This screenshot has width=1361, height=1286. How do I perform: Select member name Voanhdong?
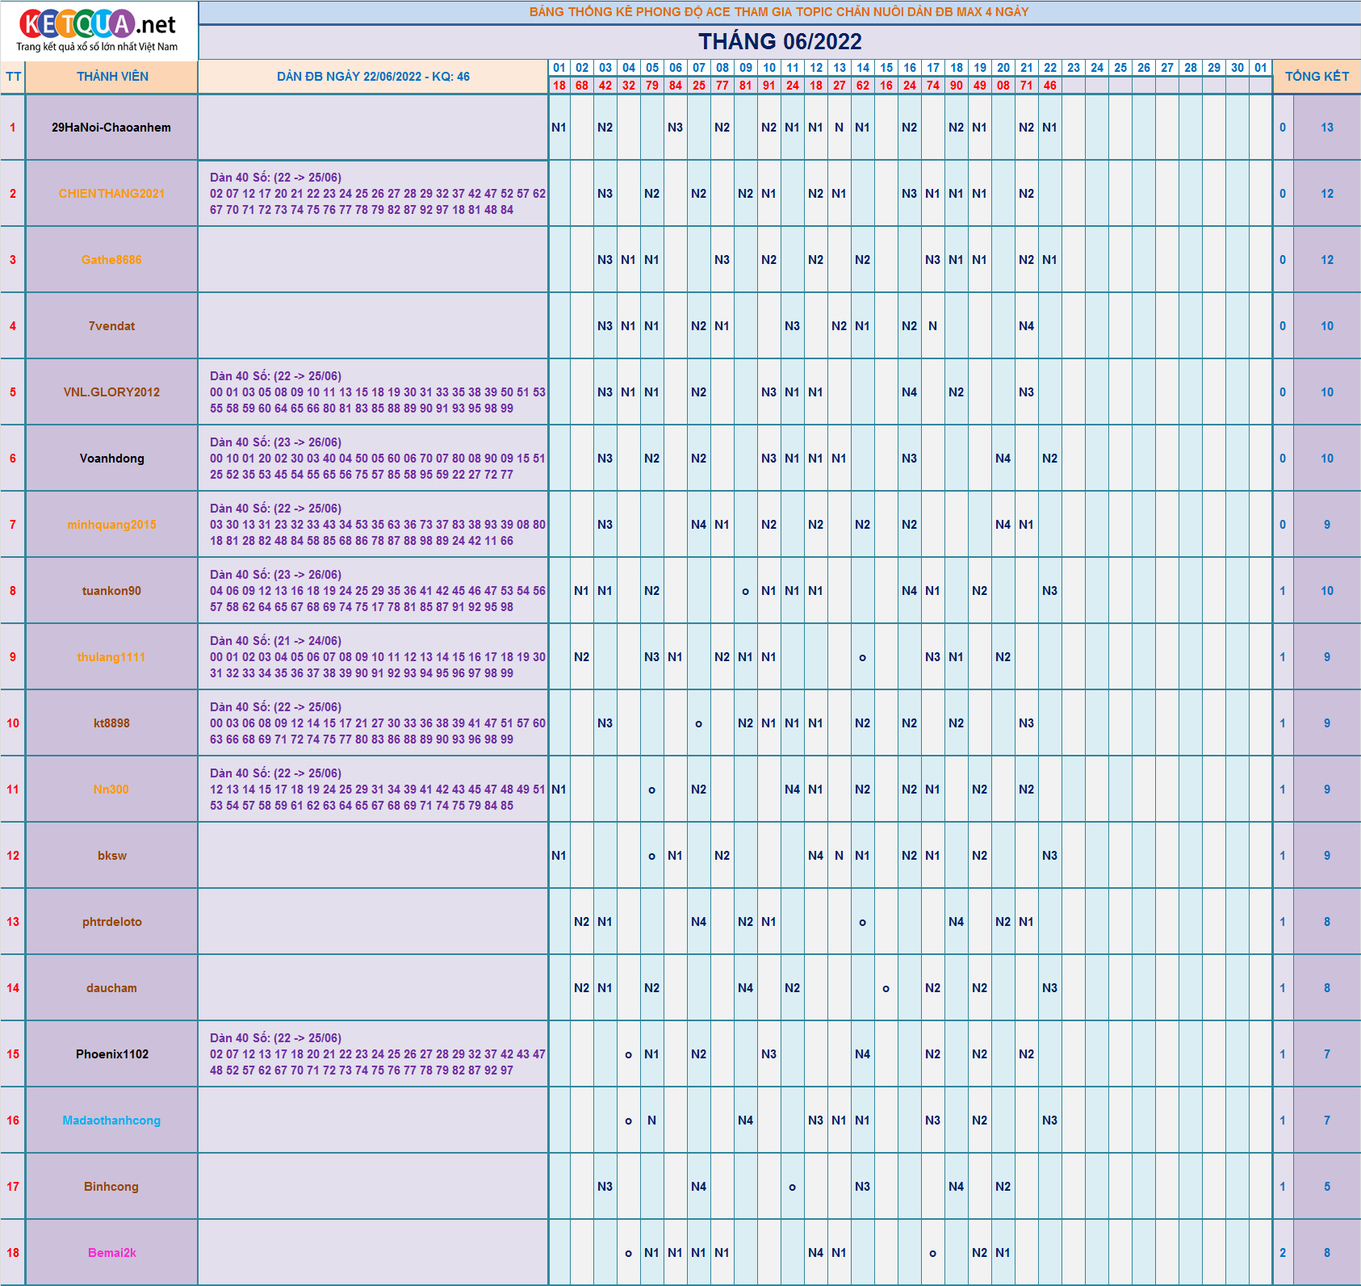111,459
